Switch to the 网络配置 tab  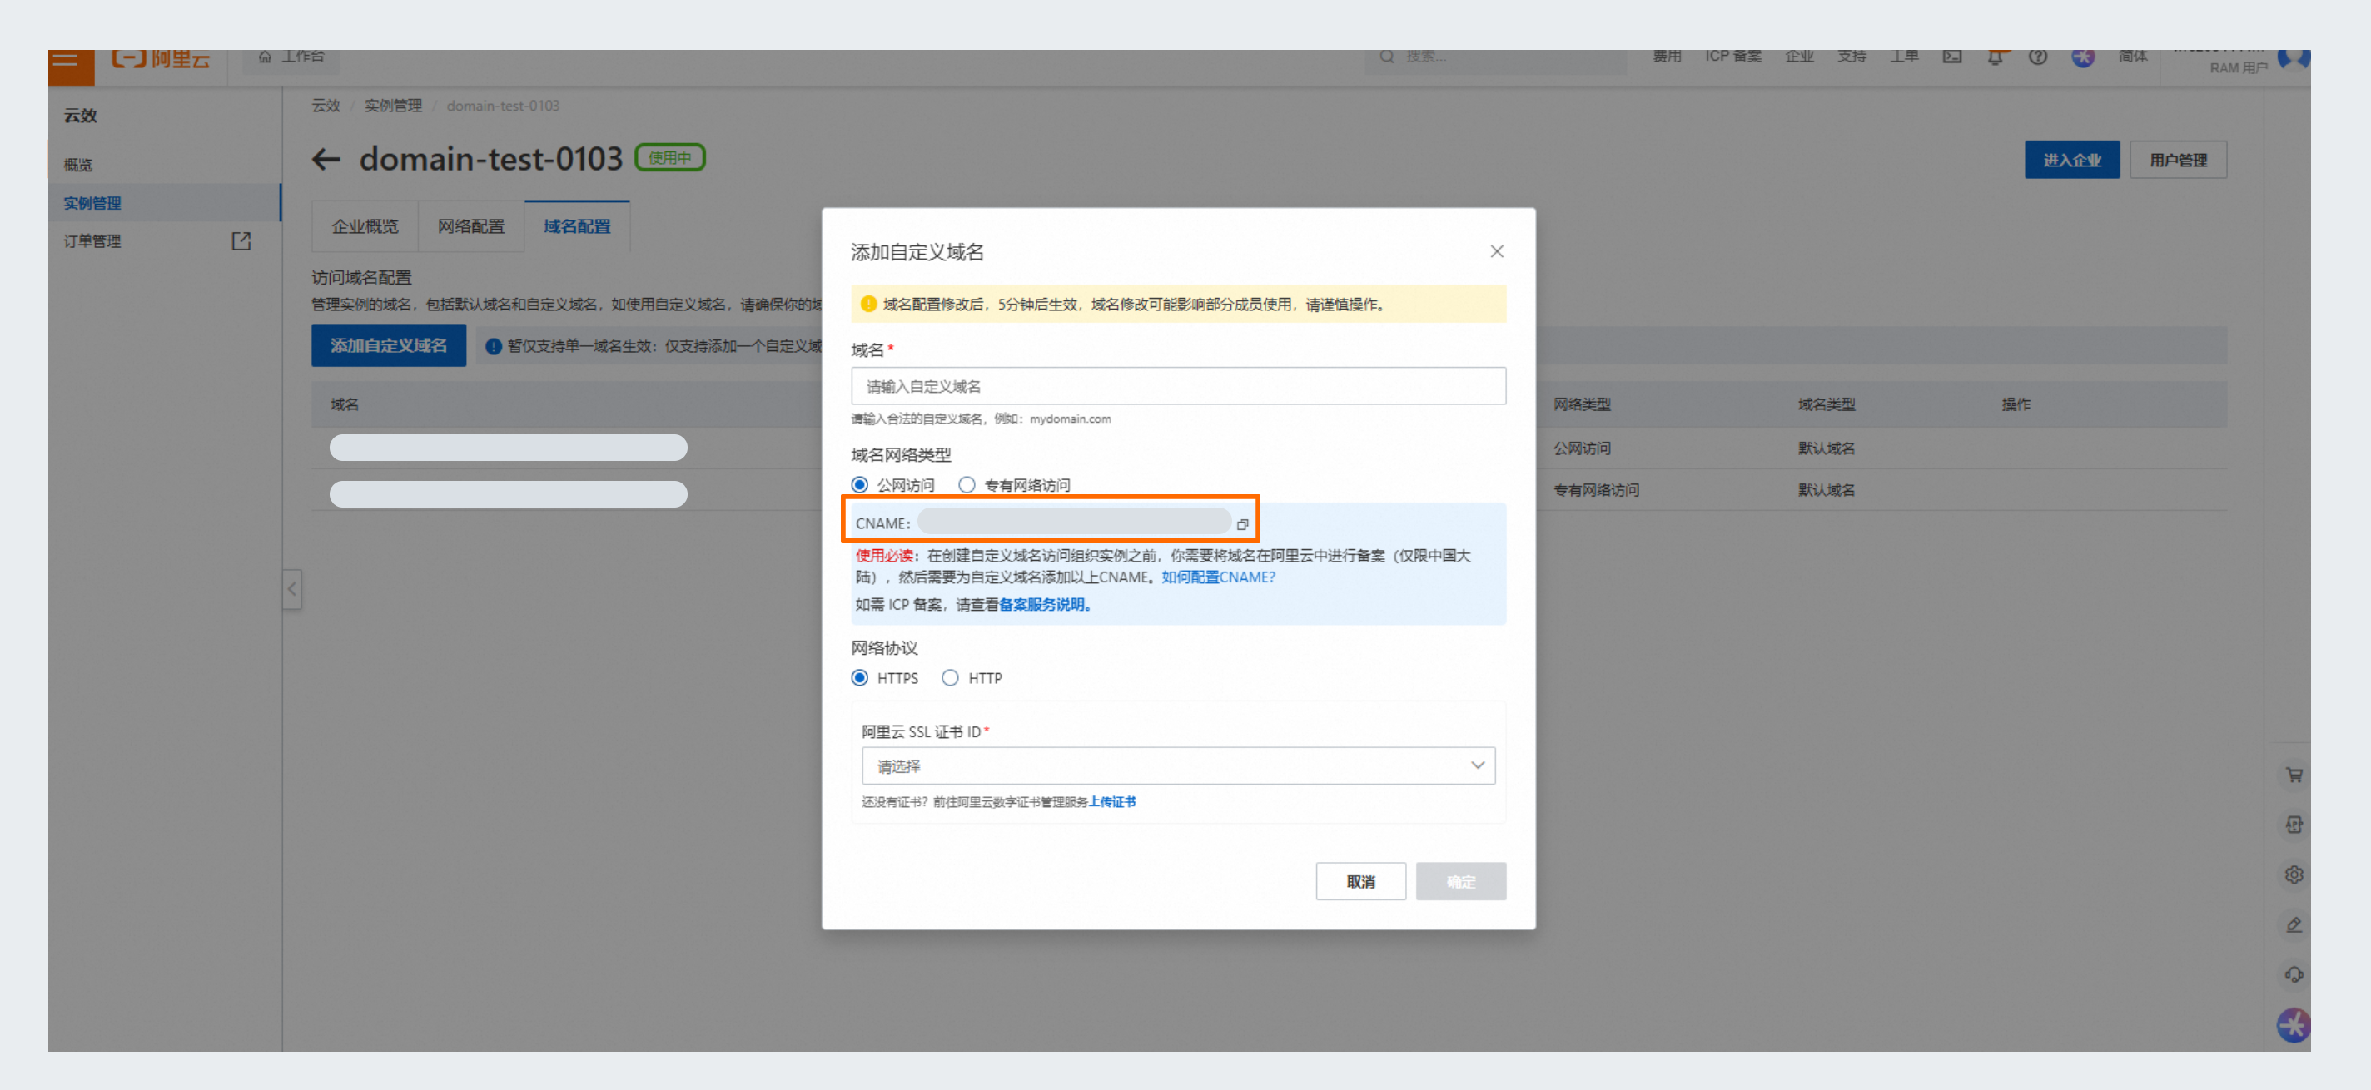click(x=470, y=226)
